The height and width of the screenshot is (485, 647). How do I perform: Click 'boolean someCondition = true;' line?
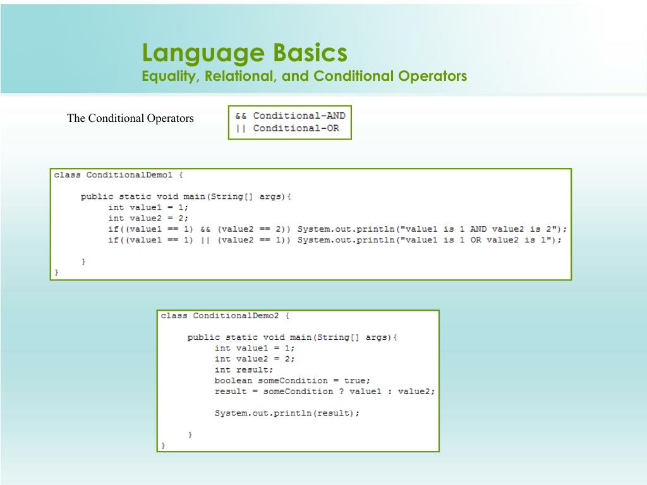pyautogui.click(x=293, y=381)
